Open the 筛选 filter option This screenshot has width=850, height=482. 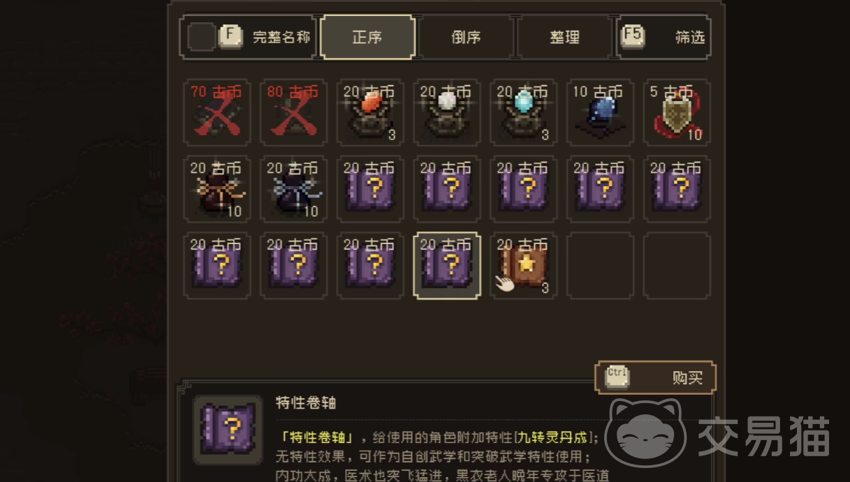point(664,37)
